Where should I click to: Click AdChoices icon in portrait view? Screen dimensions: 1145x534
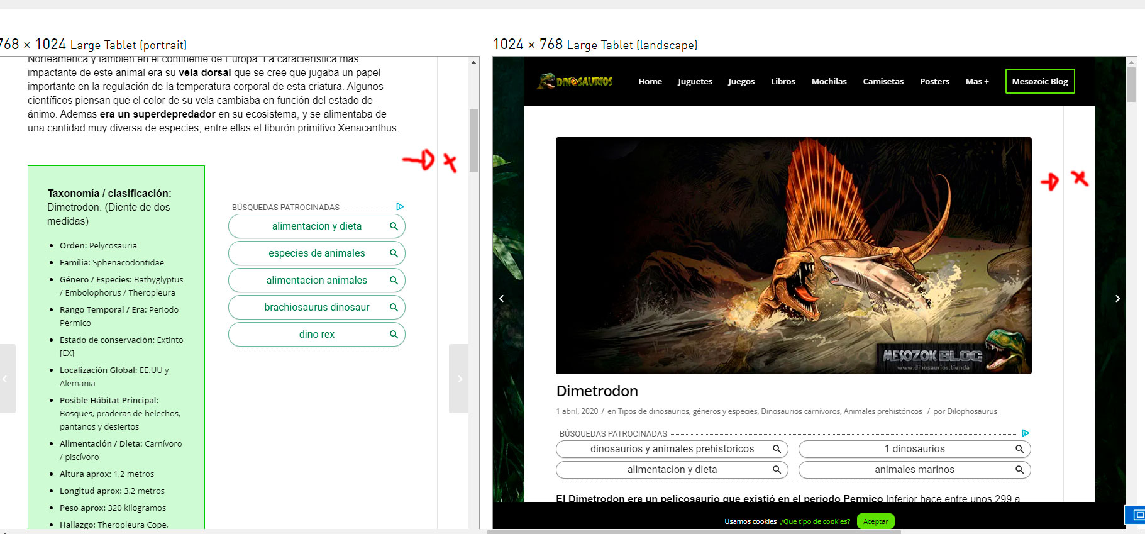pyautogui.click(x=400, y=207)
